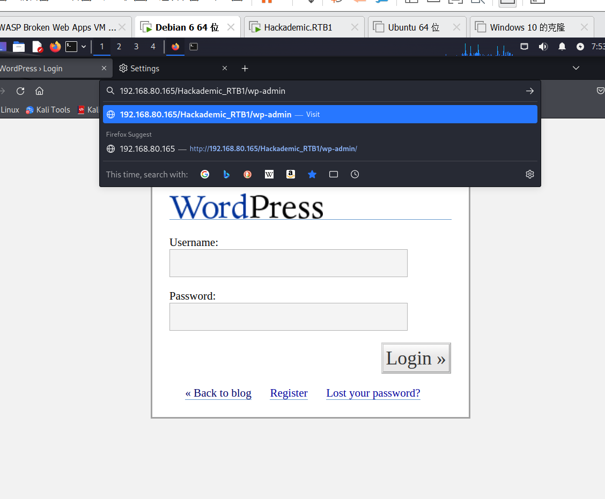Open the Kali Tools bookmark

pyautogui.click(x=48, y=110)
